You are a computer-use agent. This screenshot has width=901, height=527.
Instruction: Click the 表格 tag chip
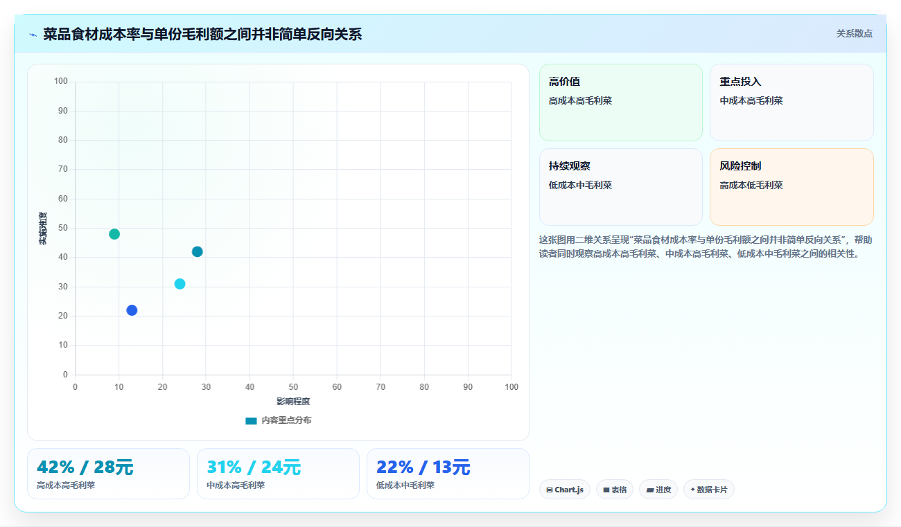click(x=615, y=490)
